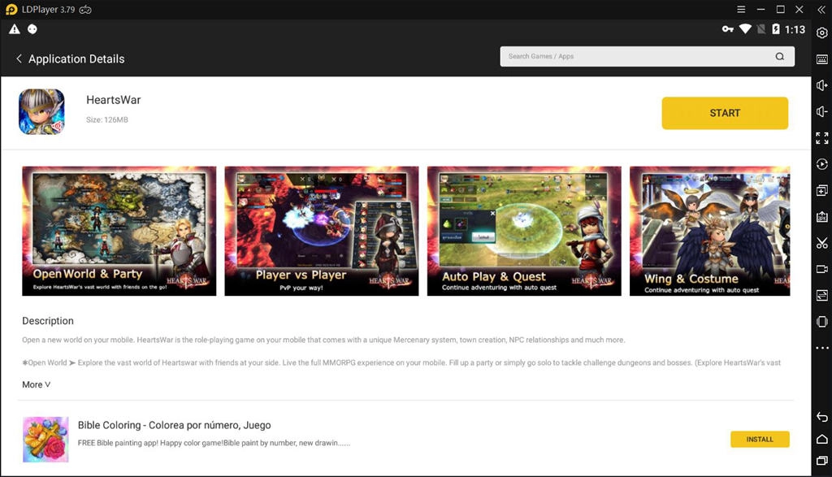Collapse the sidebar with the double chevron
The image size is (832, 477).
(x=821, y=9)
